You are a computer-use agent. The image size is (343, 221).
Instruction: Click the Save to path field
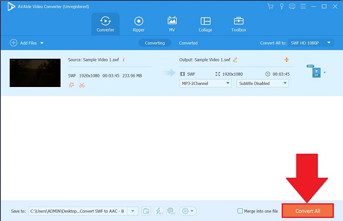coord(78,211)
